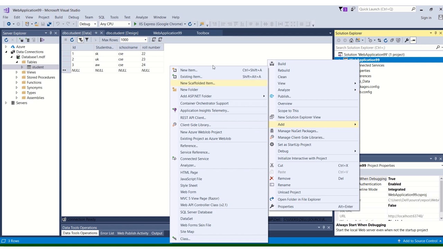Click the Refresh icon in Server Explorer toolbar

pos(6,40)
